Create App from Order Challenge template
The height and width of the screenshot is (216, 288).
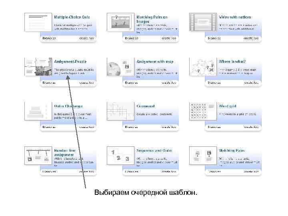[x=86, y=127]
